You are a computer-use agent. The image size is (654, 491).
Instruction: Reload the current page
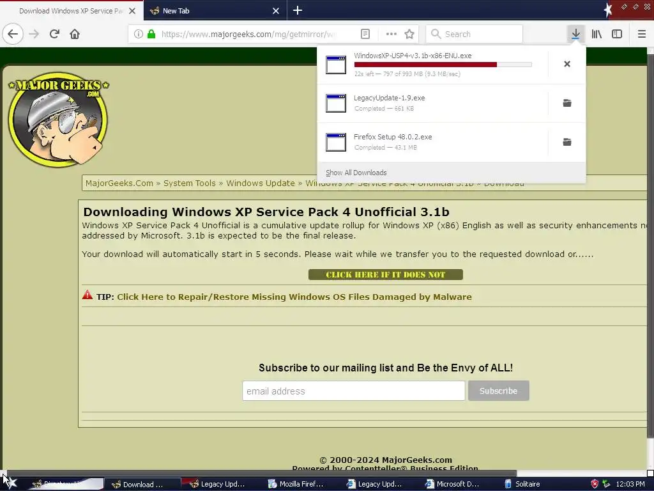point(54,34)
